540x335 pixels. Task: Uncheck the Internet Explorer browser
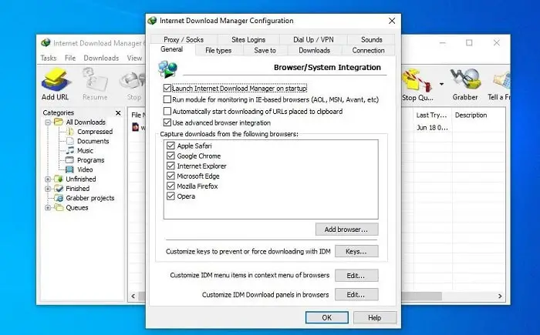(x=170, y=166)
